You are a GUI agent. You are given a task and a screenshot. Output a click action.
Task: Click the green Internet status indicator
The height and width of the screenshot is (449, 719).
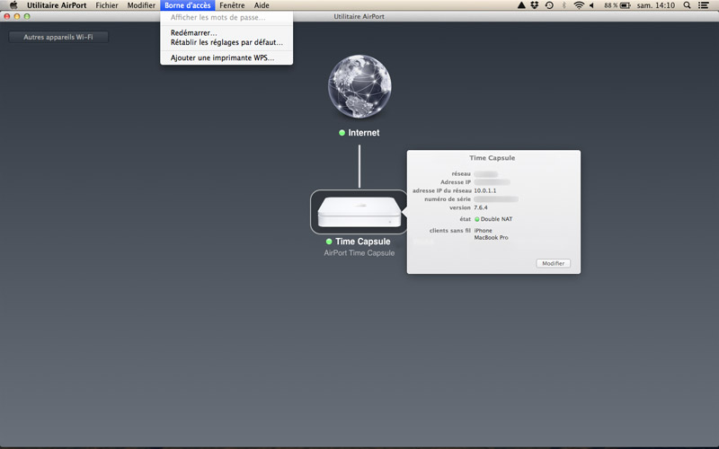point(342,133)
